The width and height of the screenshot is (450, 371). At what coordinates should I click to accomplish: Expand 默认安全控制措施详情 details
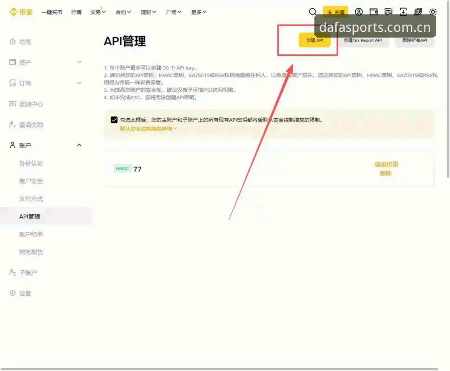click(148, 128)
